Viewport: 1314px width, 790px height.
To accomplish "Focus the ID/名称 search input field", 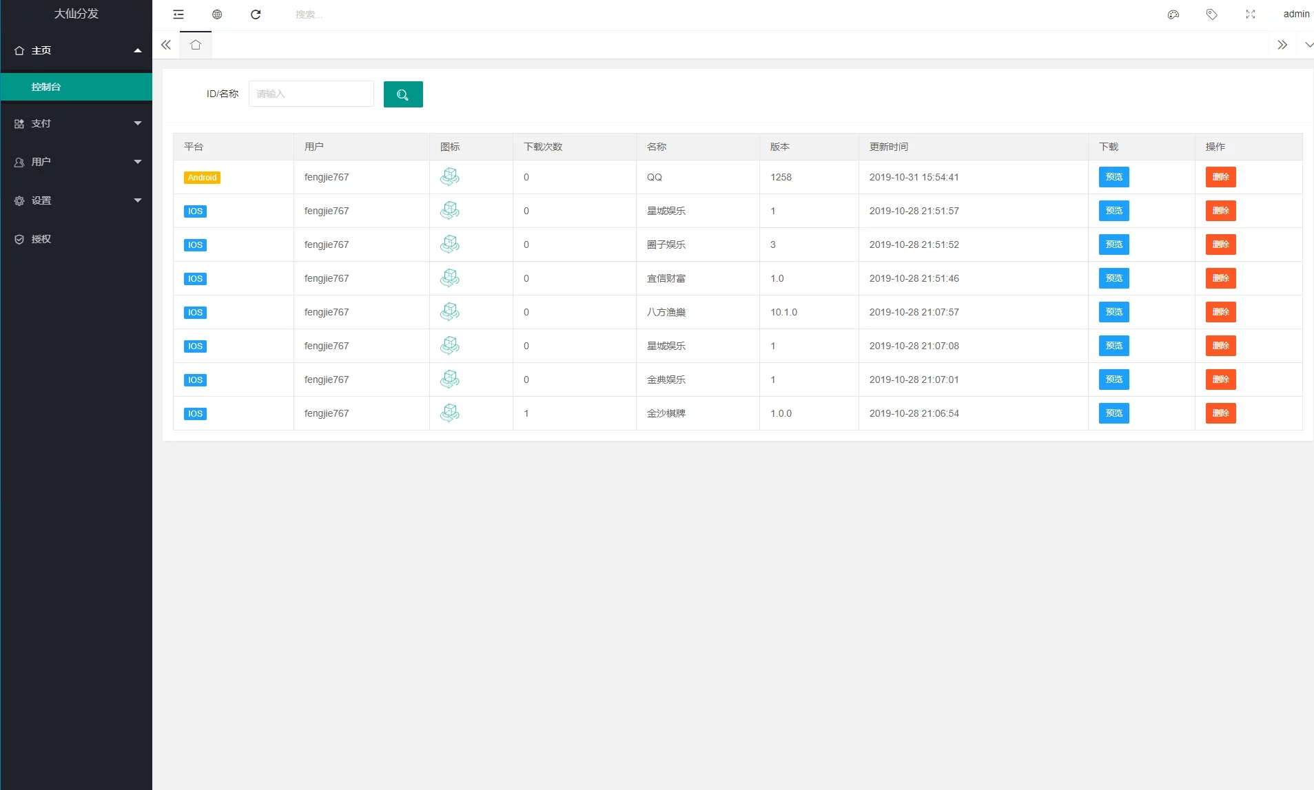I will [x=311, y=94].
